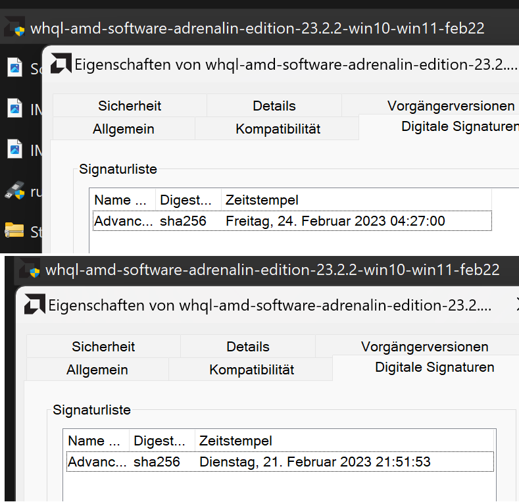Image resolution: width=519 pixels, height=504 pixels.
Task: Switch to Kompatibilität tab in lower window
Action: (251, 369)
